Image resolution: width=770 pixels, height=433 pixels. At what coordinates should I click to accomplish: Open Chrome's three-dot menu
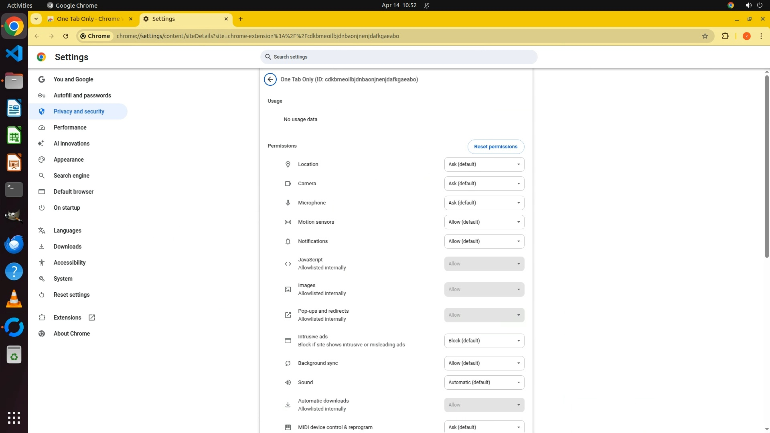(761, 36)
